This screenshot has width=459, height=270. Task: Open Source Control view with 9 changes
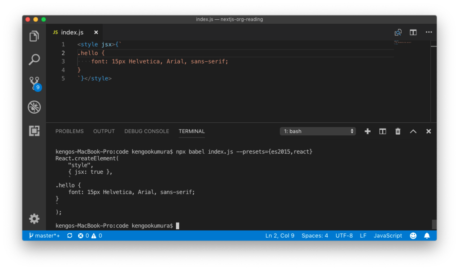pyautogui.click(x=35, y=84)
